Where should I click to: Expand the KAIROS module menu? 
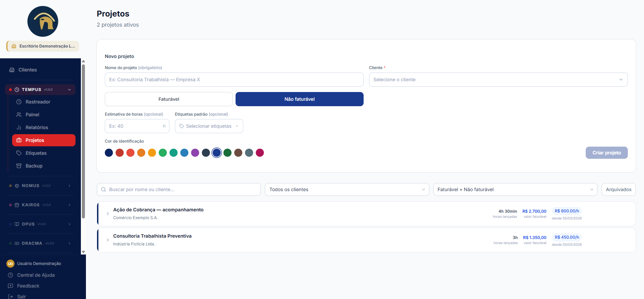(40, 205)
